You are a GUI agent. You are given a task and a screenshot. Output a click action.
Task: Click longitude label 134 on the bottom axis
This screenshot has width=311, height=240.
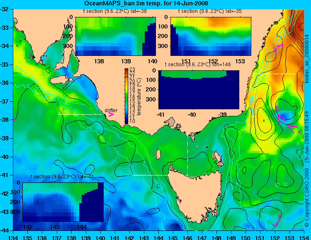tap(13, 238)
